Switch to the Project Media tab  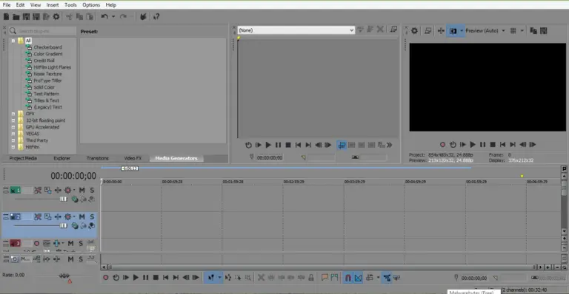pyautogui.click(x=23, y=158)
